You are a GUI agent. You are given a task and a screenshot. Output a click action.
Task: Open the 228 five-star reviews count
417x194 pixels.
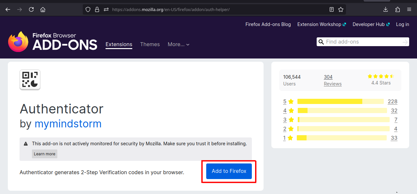point(393,101)
